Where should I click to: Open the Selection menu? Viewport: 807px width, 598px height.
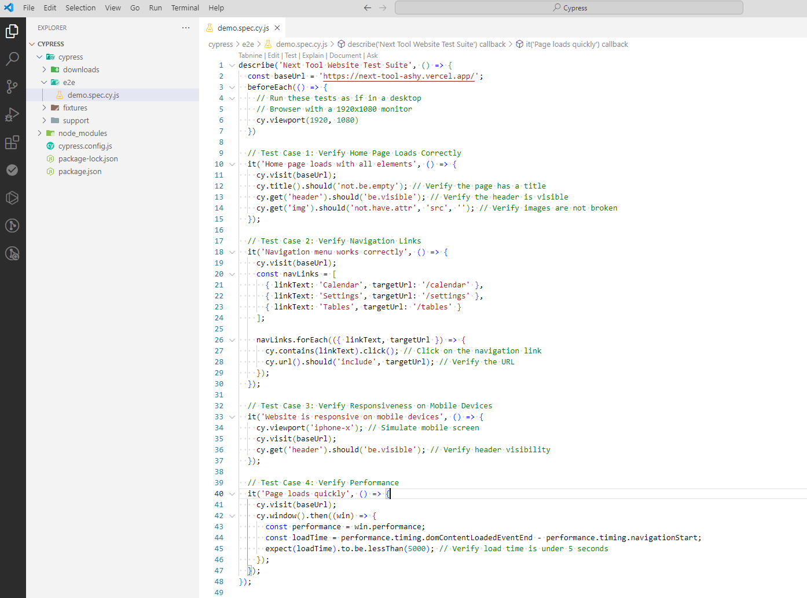(x=80, y=8)
